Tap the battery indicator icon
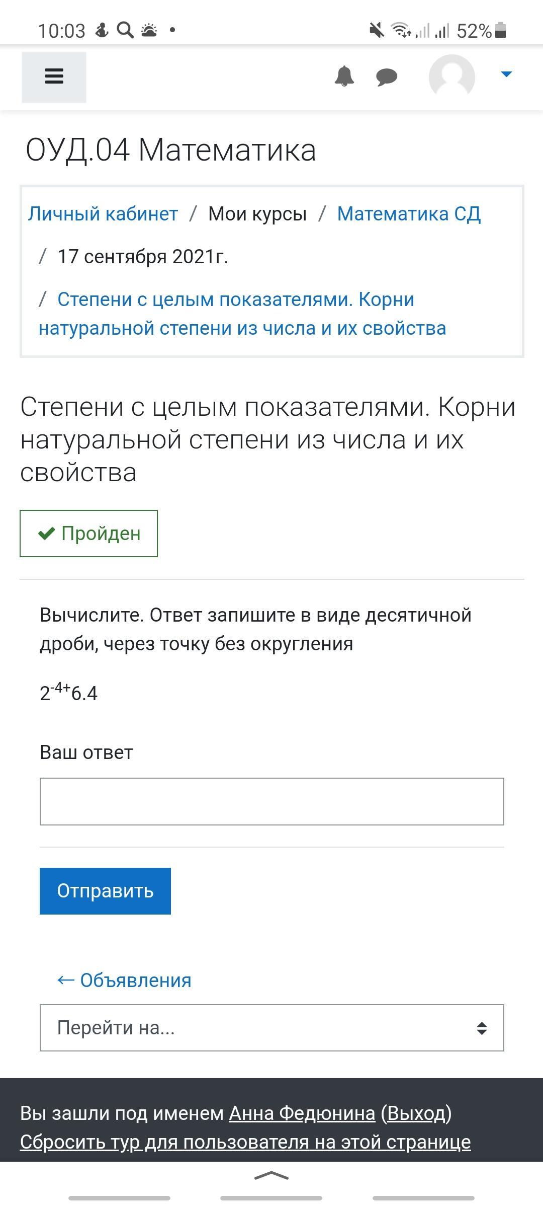Image resolution: width=543 pixels, height=1208 pixels. [500, 31]
